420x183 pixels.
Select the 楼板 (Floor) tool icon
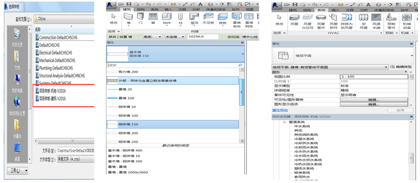click(x=222, y=17)
